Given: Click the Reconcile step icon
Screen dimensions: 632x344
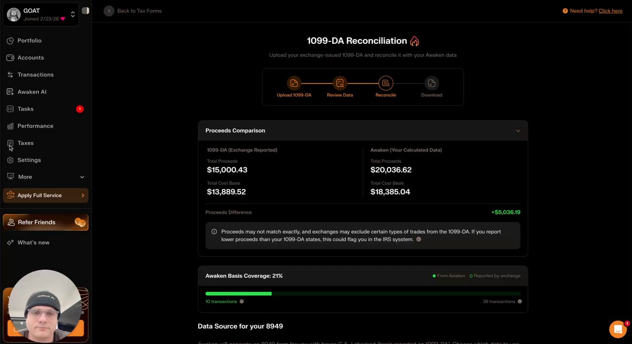Looking at the screenshot, I should click(386, 83).
